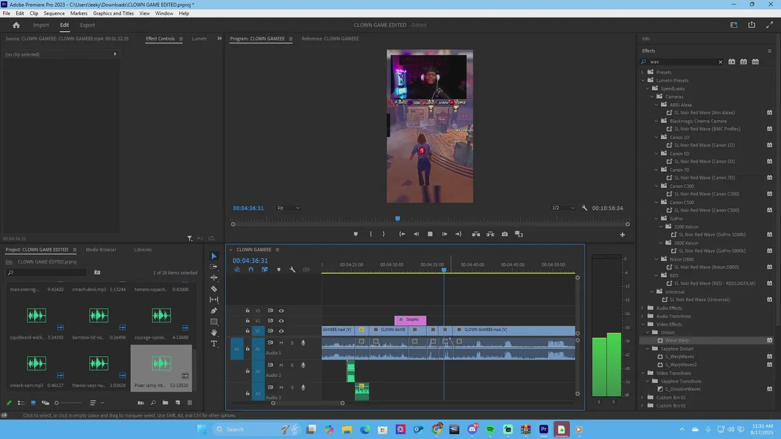The image size is (781, 439).
Task: Clear the effects search field
Action: point(720,62)
